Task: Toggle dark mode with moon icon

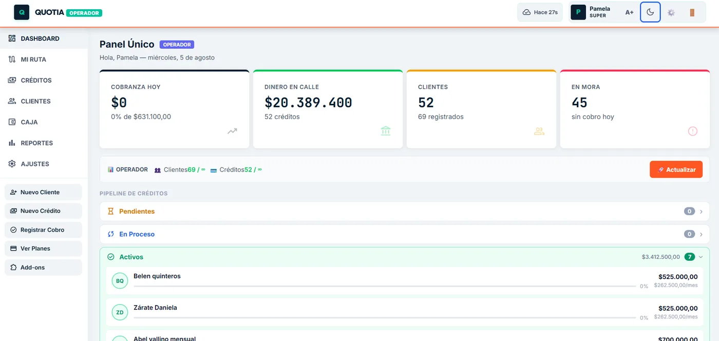Action: pyautogui.click(x=650, y=12)
